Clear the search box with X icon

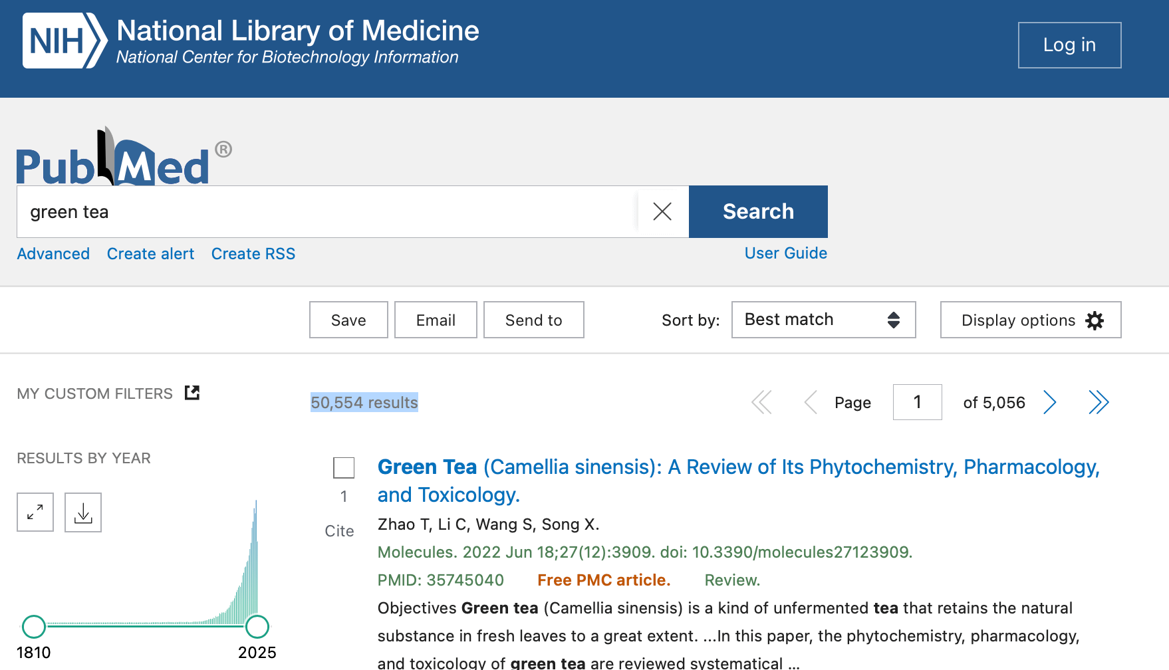click(x=662, y=211)
